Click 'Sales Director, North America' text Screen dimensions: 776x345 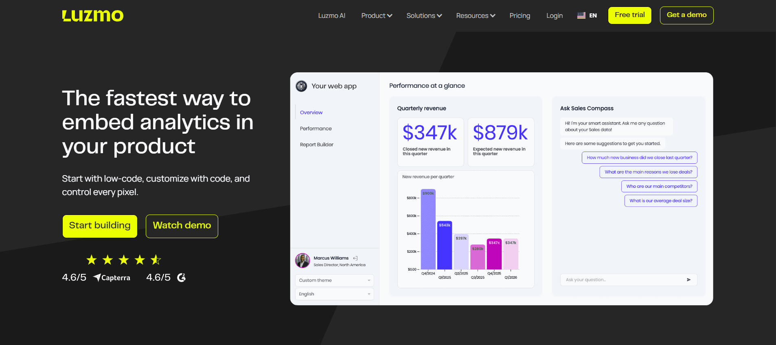tap(339, 265)
